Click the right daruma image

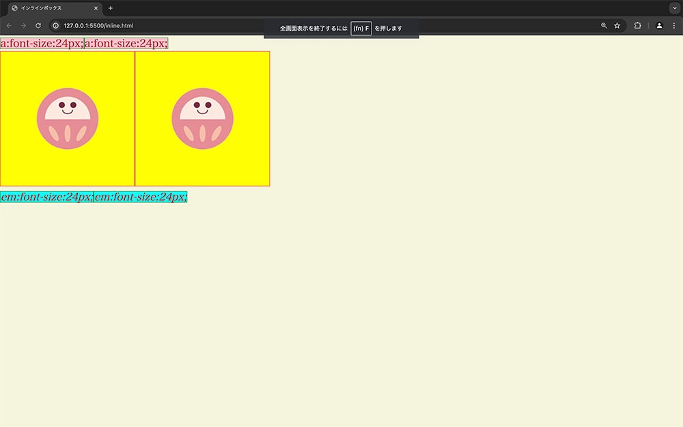pos(203,118)
